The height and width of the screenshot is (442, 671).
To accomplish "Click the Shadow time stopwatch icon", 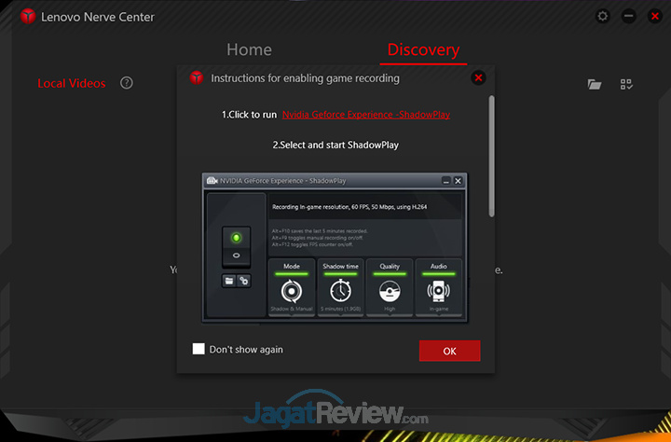I will point(340,291).
